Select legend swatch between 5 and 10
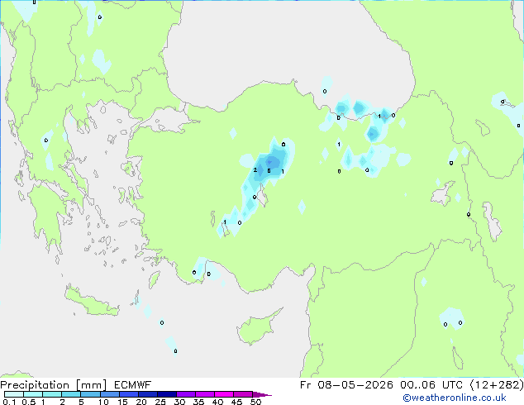 click(x=90, y=394)
